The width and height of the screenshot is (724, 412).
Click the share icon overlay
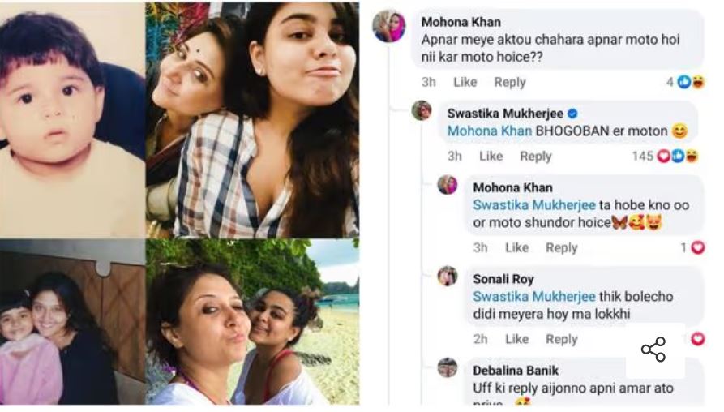(653, 350)
